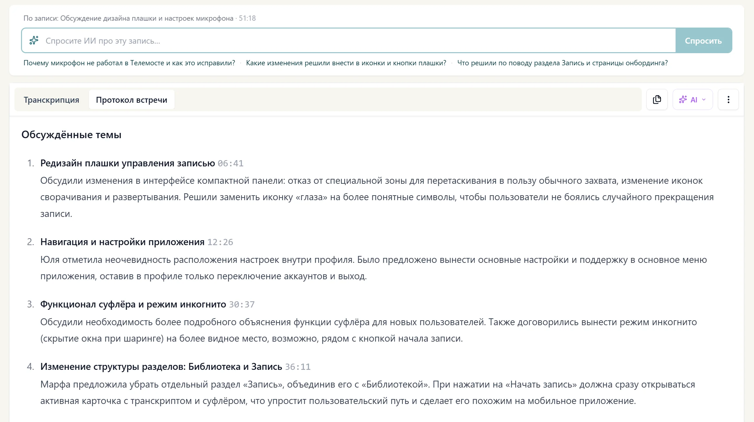Click the Обсуждённые темы section title
This screenshot has width=754, height=422.
(72, 135)
